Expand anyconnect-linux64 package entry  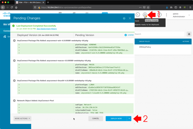pyautogui.click(x=14, y=81)
